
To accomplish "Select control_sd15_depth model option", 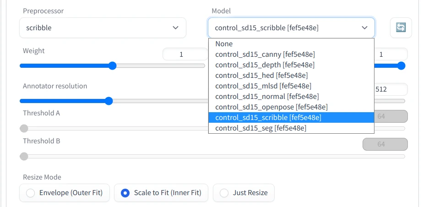I will [265, 65].
